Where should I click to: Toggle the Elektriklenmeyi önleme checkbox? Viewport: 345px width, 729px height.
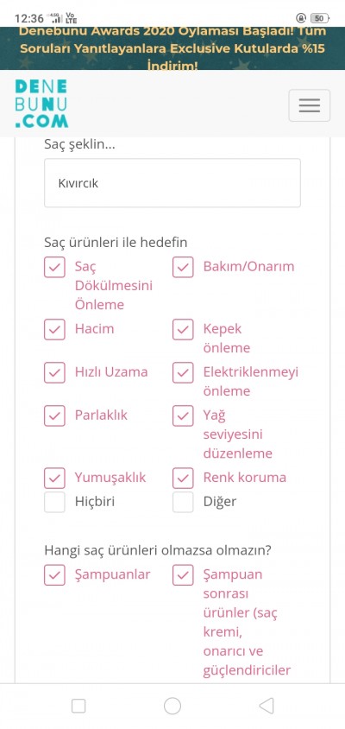point(183,373)
